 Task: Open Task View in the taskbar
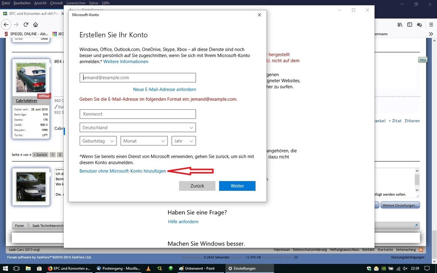[x=17, y=269]
